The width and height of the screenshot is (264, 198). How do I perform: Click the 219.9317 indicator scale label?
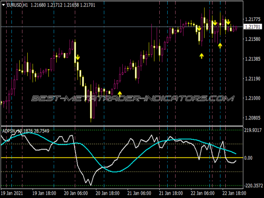pyautogui.click(x=253, y=130)
